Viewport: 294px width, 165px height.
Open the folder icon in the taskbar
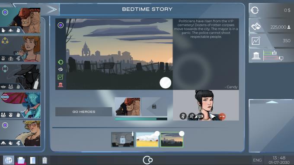(21, 160)
